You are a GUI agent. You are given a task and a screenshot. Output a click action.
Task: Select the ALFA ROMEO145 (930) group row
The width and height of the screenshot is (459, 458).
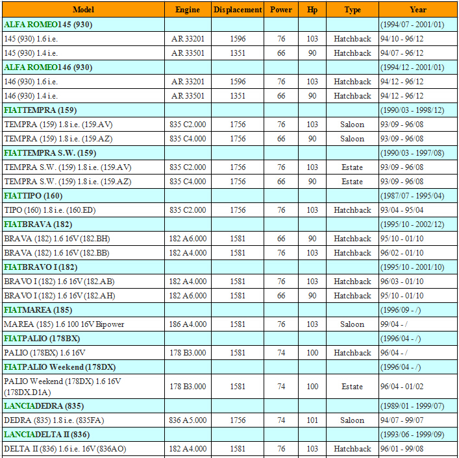point(230,25)
